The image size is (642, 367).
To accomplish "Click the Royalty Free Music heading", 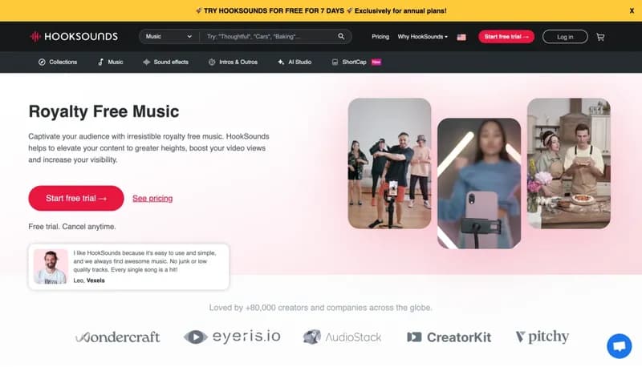I will pyautogui.click(x=104, y=111).
